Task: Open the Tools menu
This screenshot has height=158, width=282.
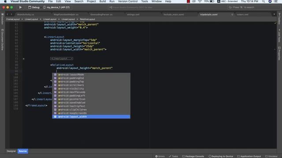Action: tap(145, 1)
